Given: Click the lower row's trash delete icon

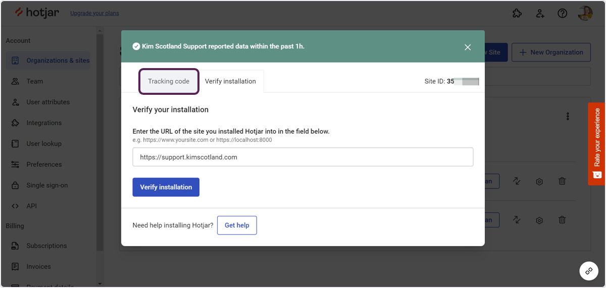Looking at the screenshot, I should coord(562,220).
